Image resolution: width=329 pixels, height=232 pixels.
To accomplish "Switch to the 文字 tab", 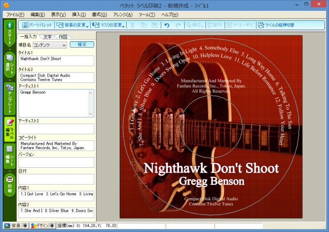I will [x=47, y=37].
